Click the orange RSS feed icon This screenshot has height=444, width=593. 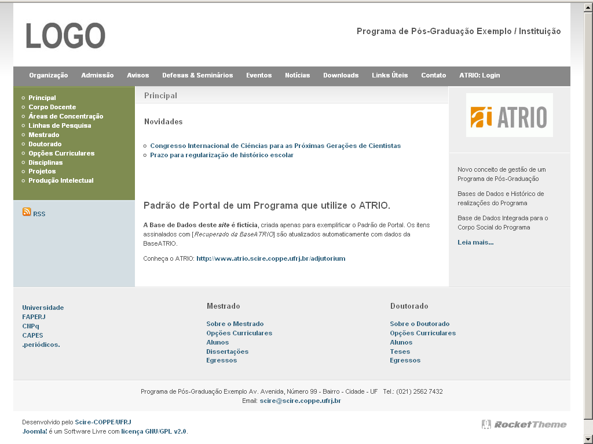pos(27,212)
